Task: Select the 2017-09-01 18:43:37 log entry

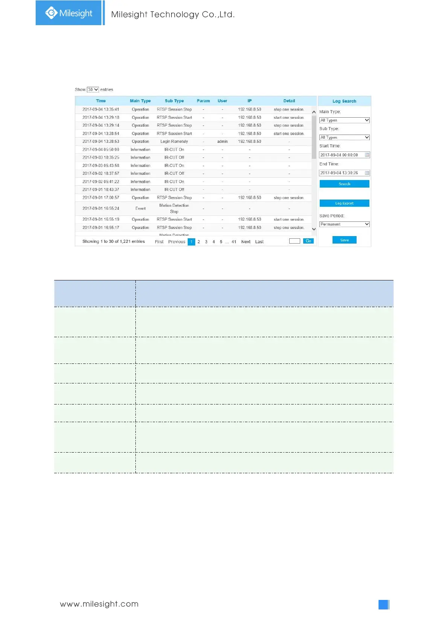Action: 193,189
